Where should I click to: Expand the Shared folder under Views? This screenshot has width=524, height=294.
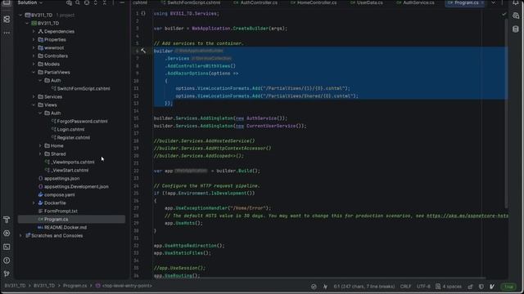pyautogui.click(x=40, y=154)
